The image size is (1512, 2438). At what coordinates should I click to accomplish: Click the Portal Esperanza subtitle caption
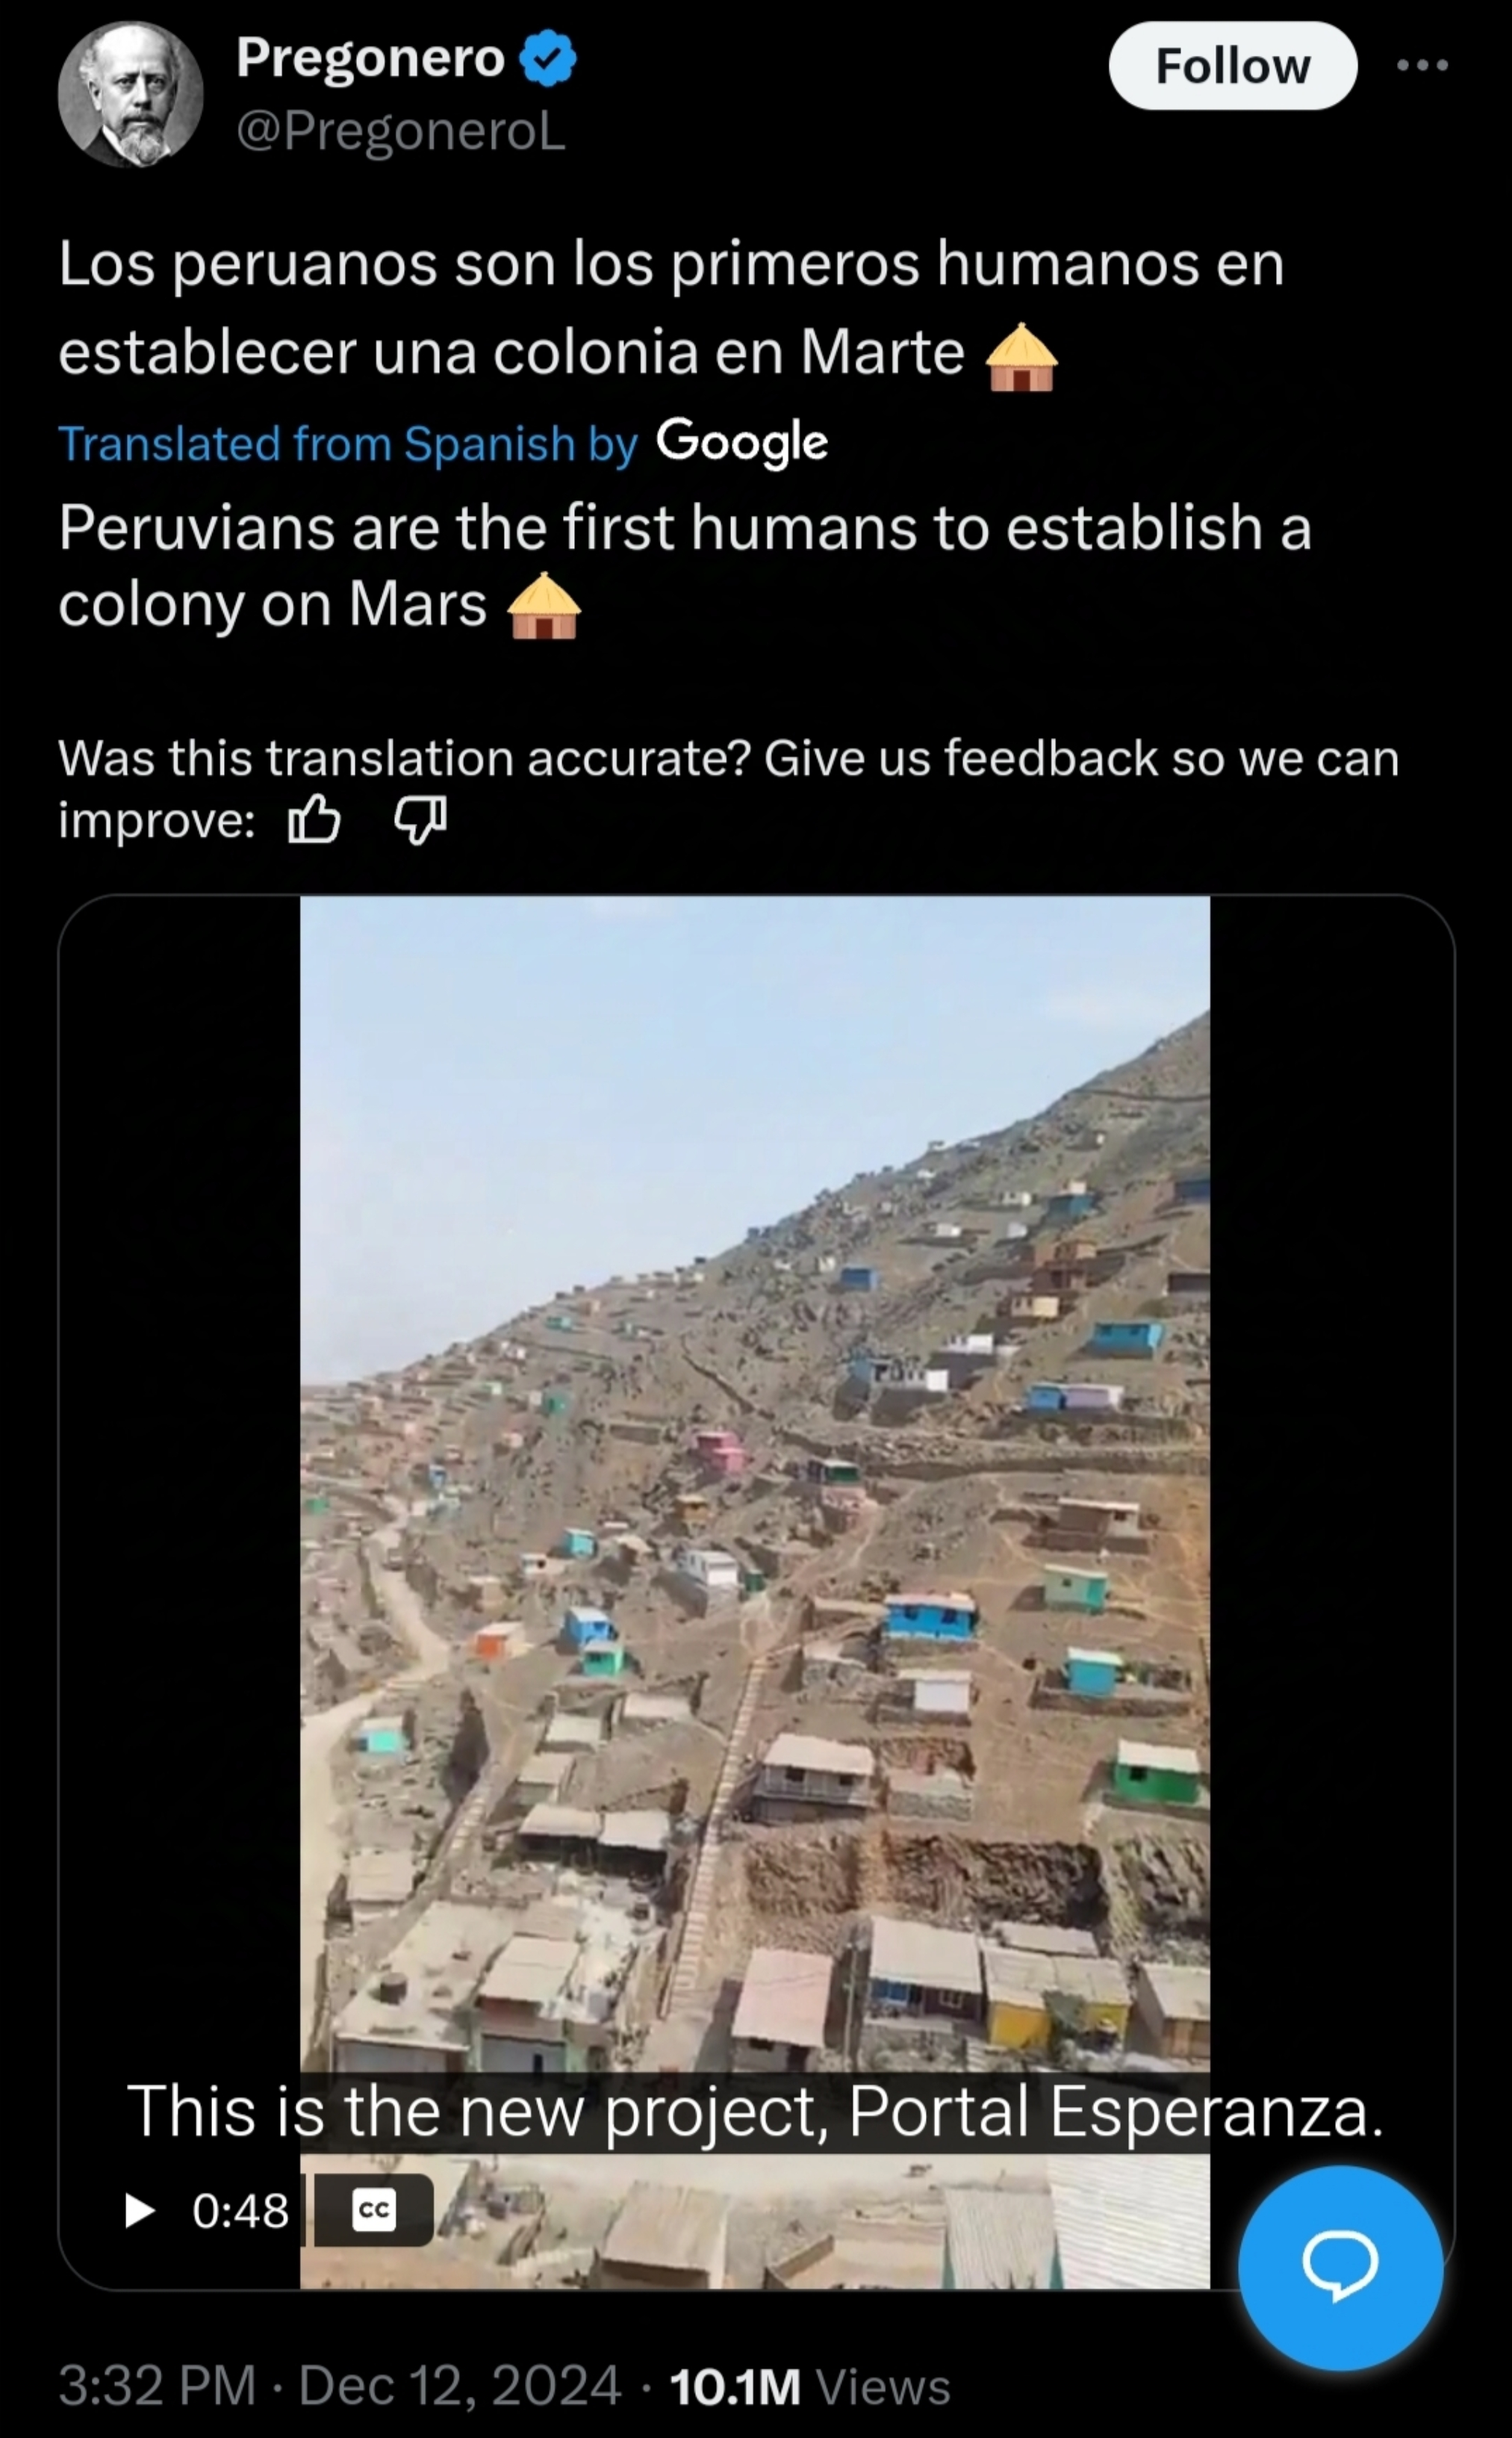coord(755,2111)
